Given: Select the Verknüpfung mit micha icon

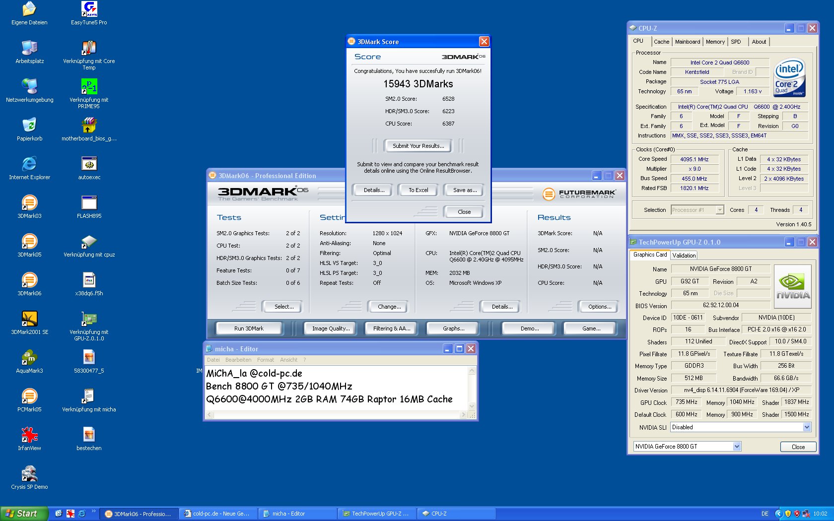Looking at the screenshot, I should tap(89, 400).
